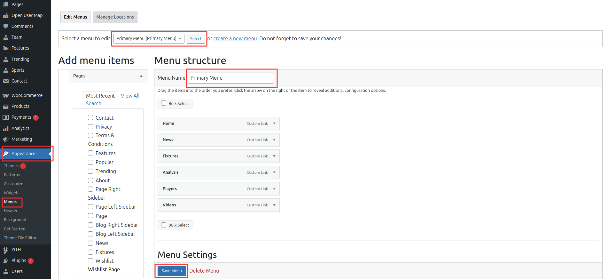Switch to the View All tab

[x=130, y=96]
